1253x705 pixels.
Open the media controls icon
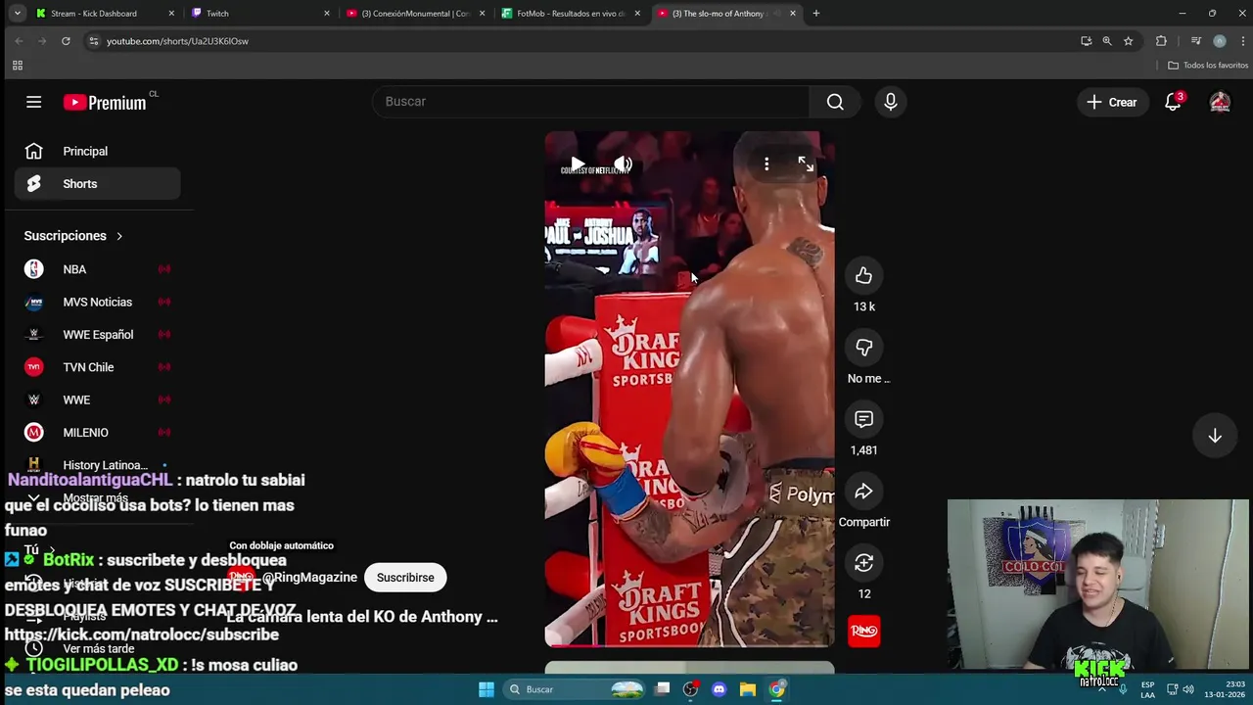coord(1195,41)
